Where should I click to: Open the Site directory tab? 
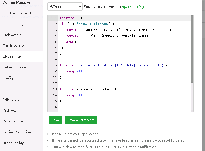pos(13,24)
